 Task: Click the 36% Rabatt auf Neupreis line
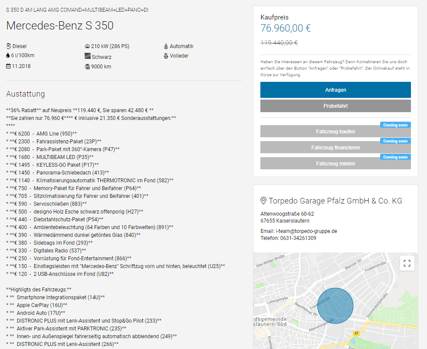[x=80, y=110]
